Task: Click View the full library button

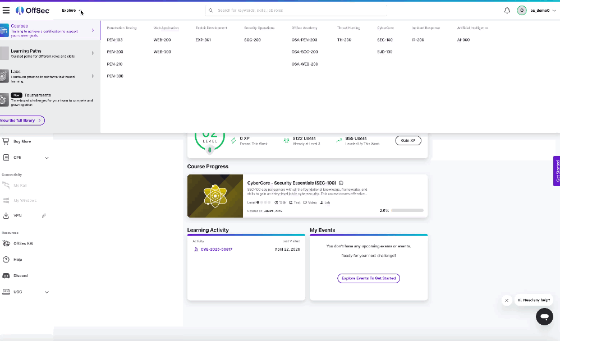Action: coord(21,121)
